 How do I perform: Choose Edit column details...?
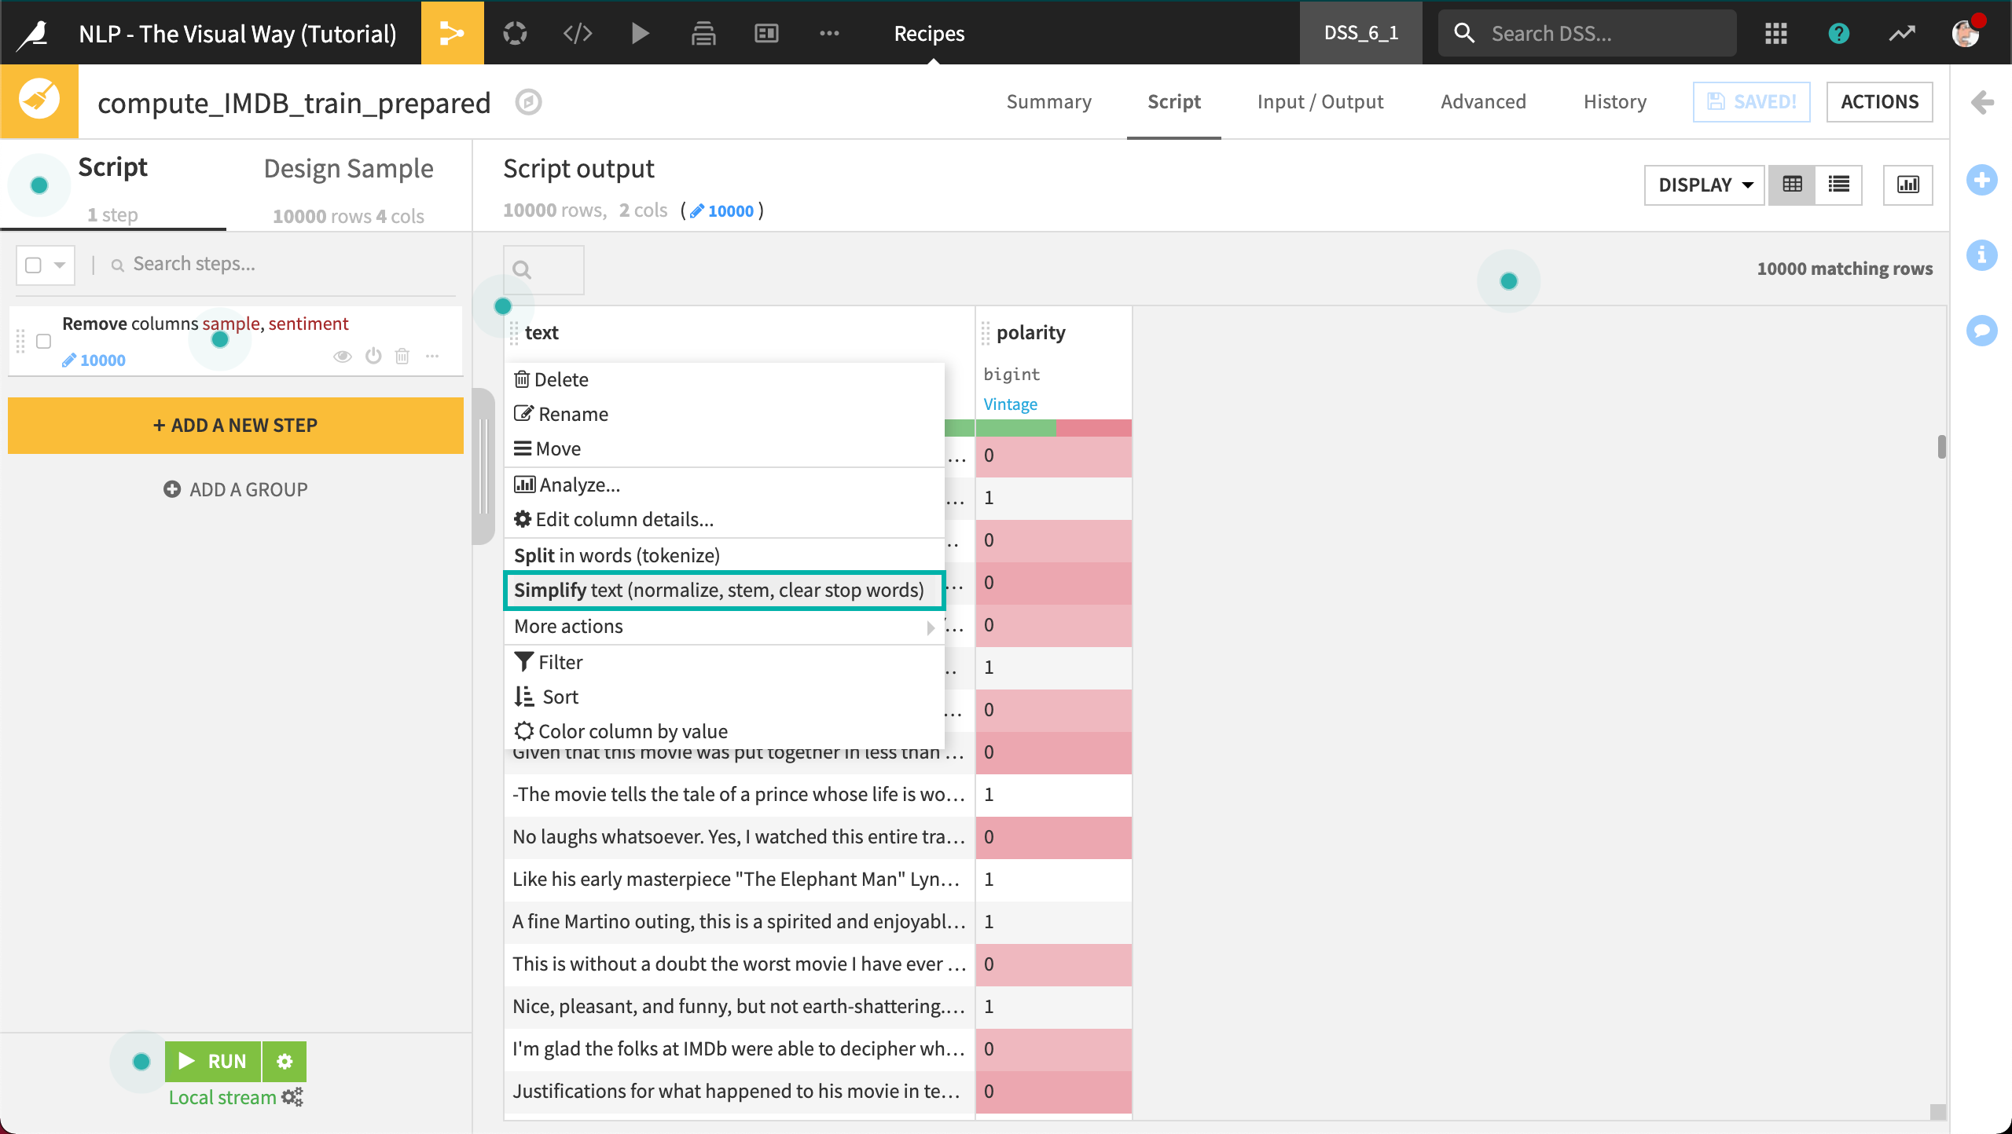[724, 519]
